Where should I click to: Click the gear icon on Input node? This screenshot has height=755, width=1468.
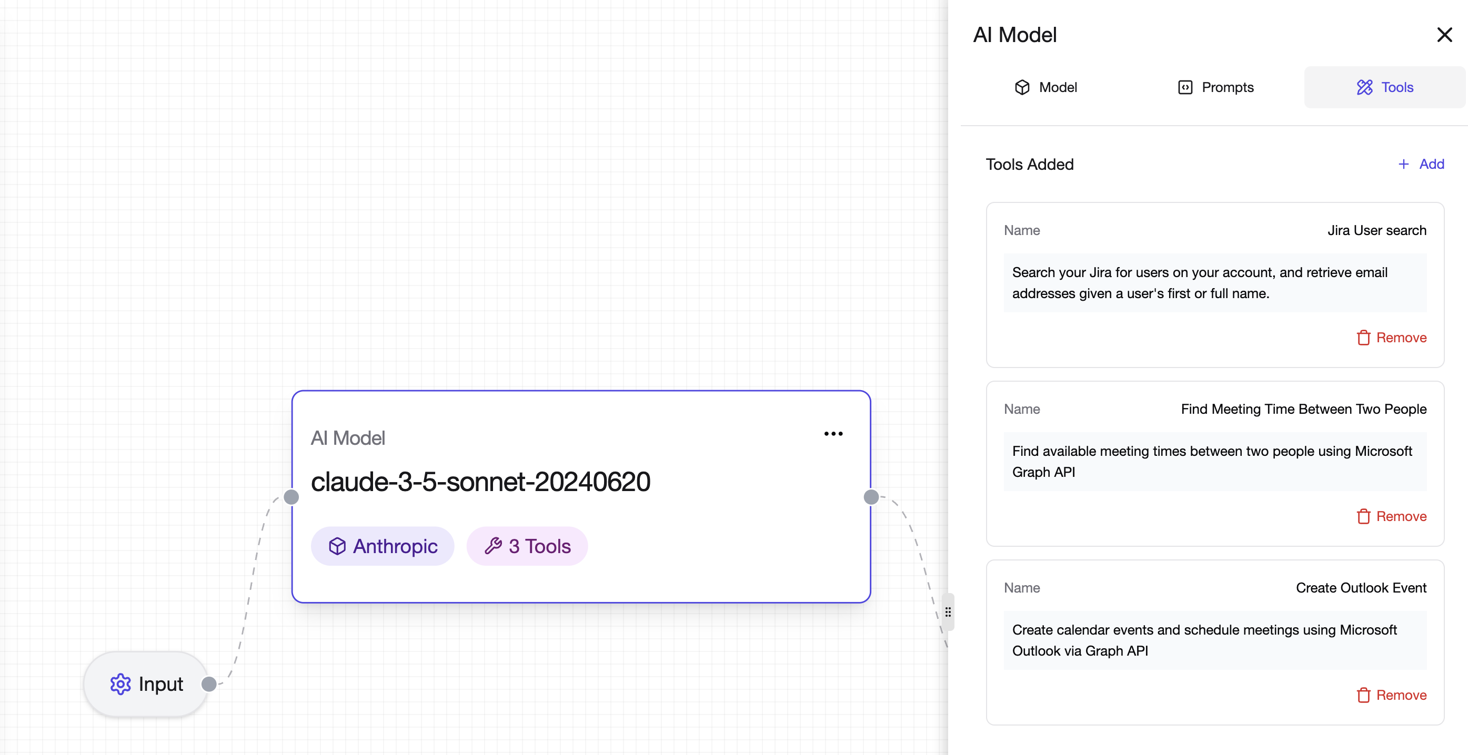(120, 684)
